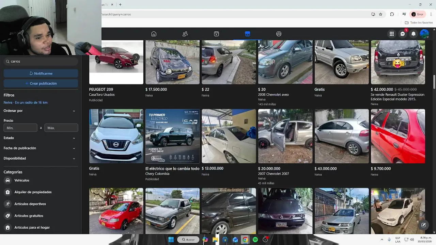Viewport: 436px width, 245px height.
Task: Switch to Chrome on the taskbar
Action: pyautogui.click(x=245, y=240)
